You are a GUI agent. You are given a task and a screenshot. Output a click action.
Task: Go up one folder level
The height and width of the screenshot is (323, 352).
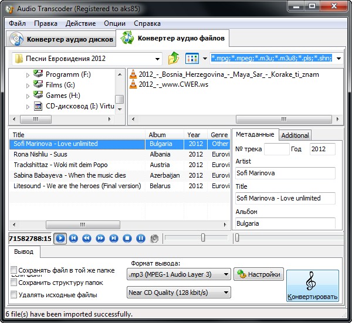pos(174,59)
